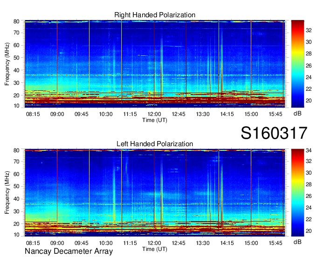Click the top plot's 'Time (UT)' axis label
Screen dimensions: 317x257
tap(155, 120)
